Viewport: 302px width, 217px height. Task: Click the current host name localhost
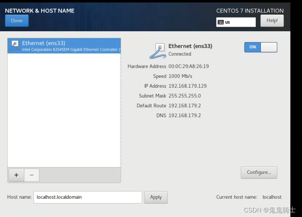(272, 197)
